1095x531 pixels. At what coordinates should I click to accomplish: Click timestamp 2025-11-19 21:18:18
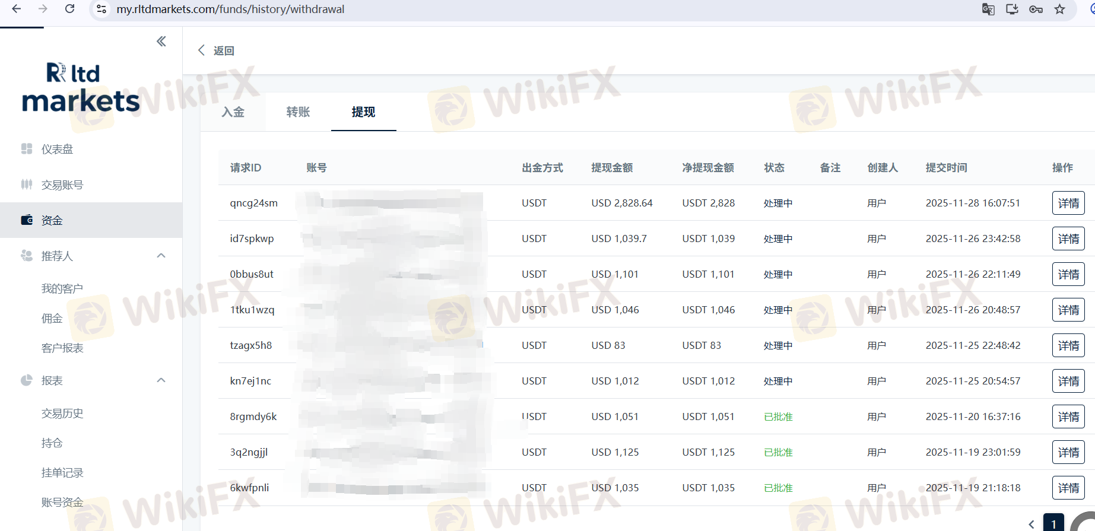coord(973,488)
